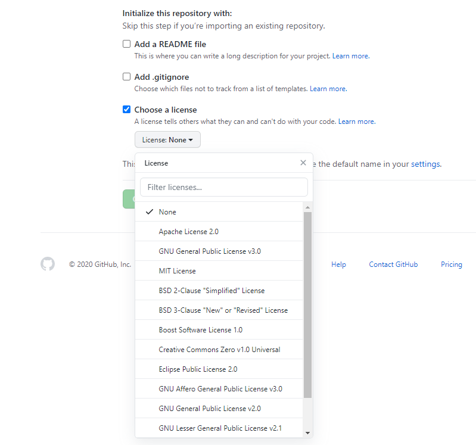This screenshot has height=445, width=476.
Task: Click the GitHub Octocat footer logo
Action: [48, 264]
